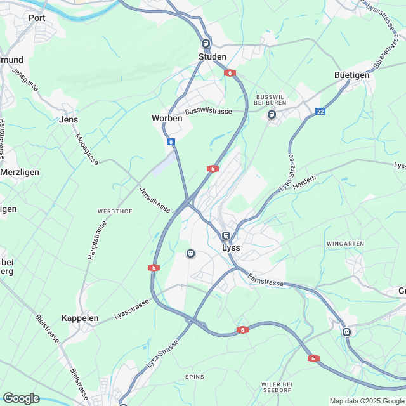The height and width of the screenshot is (406, 406).
Task: Click the train station icon west of Lyss
Action: pos(190,253)
